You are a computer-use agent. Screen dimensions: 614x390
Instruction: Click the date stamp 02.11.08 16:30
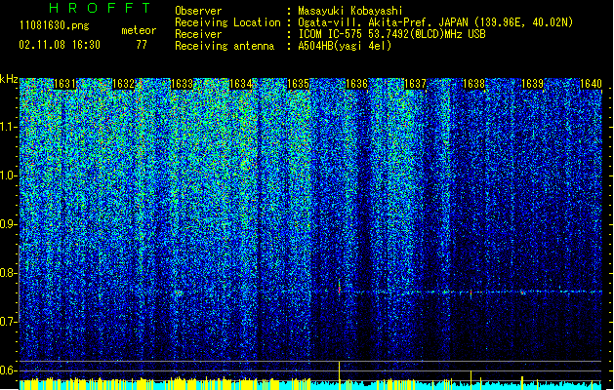[60, 45]
